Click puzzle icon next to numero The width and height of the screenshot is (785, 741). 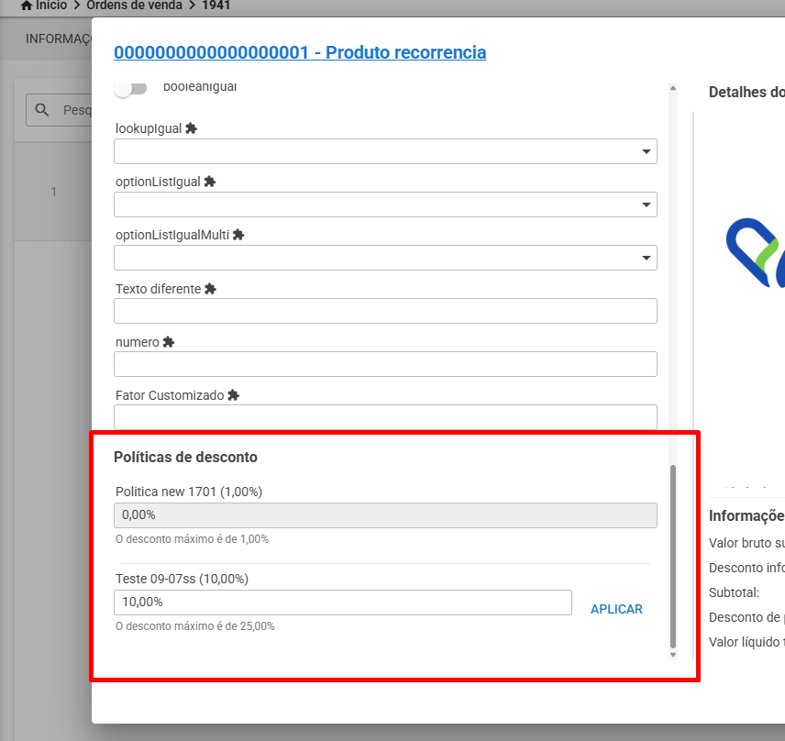(169, 342)
